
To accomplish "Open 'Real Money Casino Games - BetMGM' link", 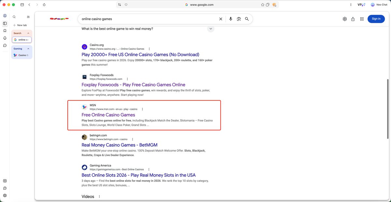I will (x=120, y=145).
